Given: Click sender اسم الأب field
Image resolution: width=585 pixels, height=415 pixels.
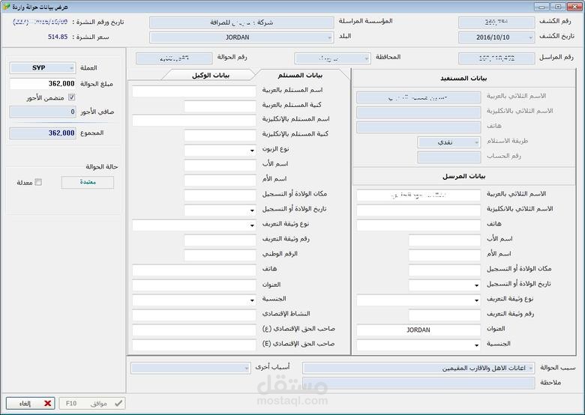Looking at the screenshot, I should [444, 240].
